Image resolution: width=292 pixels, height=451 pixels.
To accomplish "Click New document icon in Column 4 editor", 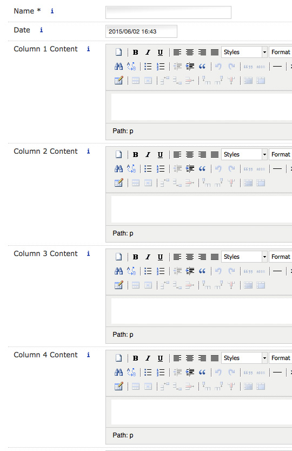I will click(119, 358).
